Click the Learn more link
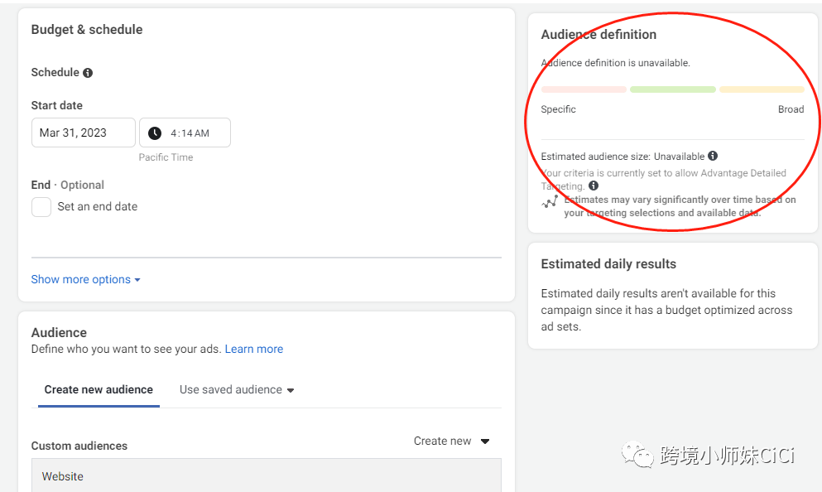822x492 pixels. pyautogui.click(x=254, y=350)
